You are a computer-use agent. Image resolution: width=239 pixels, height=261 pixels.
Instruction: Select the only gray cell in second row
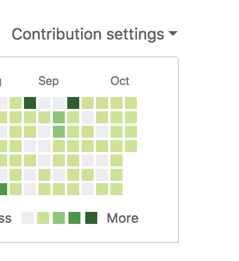pos(88,117)
